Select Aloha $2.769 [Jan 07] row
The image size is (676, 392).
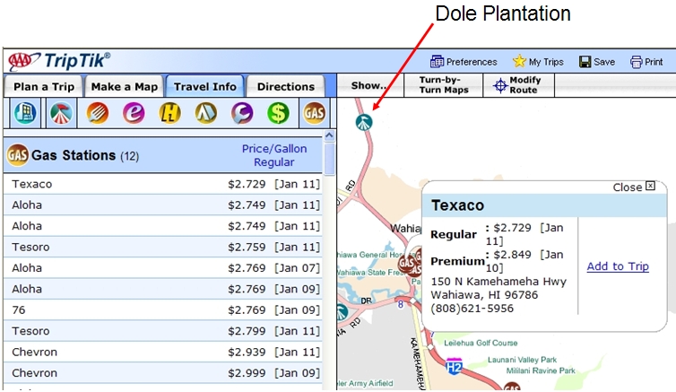[x=163, y=268]
